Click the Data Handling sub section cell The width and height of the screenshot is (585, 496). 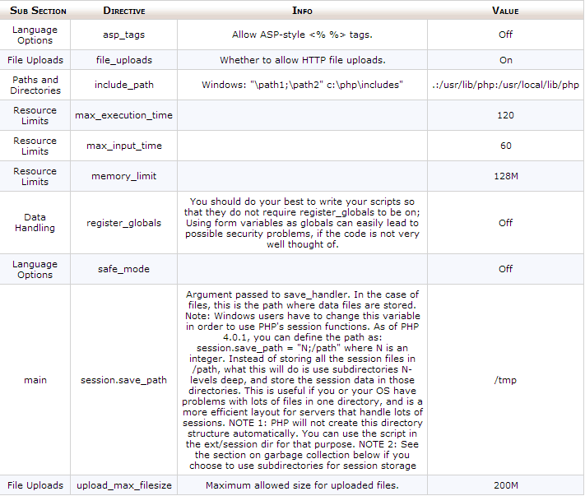tap(35, 222)
